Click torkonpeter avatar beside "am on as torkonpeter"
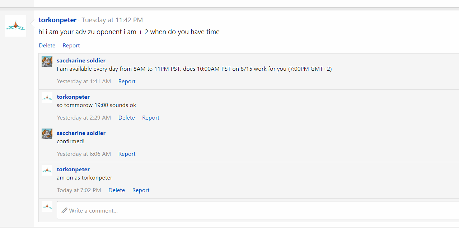Image resolution: width=459 pixels, height=228 pixels. pyautogui.click(x=47, y=170)
